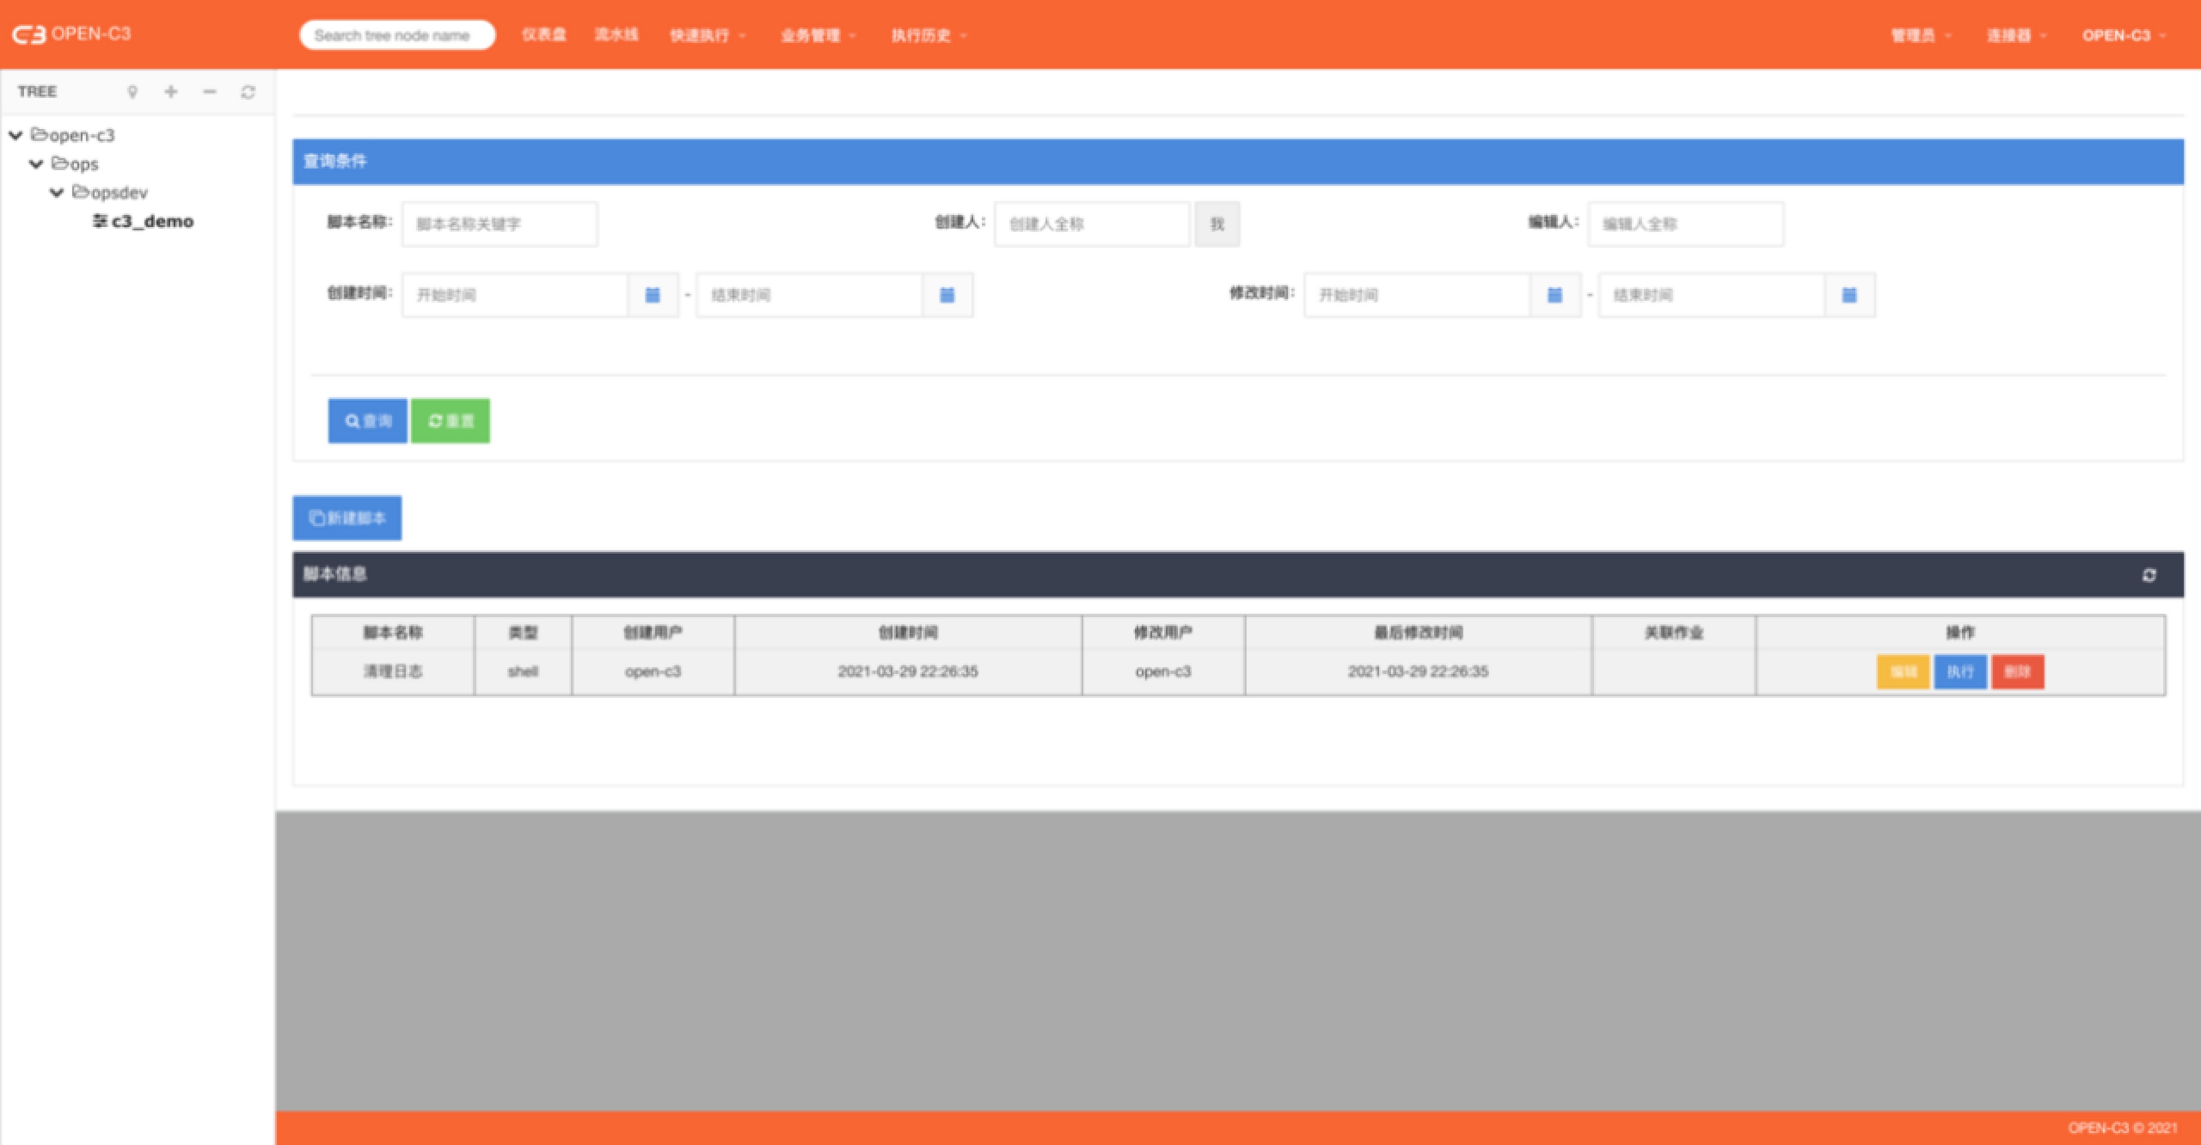Click the tree collapse minus icon
Screen dimensions: 2201x1145
click(210, 92)
